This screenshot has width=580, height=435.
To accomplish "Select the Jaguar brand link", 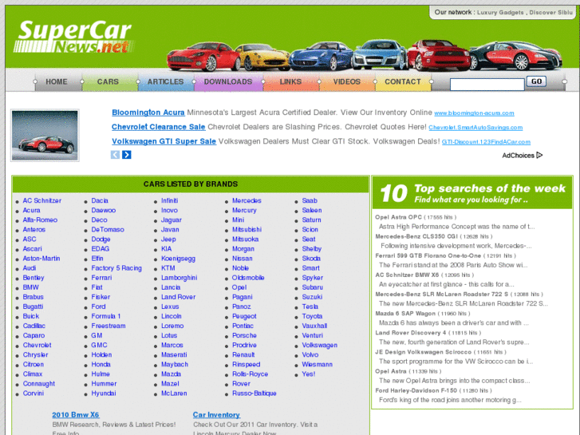I will tap(172, 220).
